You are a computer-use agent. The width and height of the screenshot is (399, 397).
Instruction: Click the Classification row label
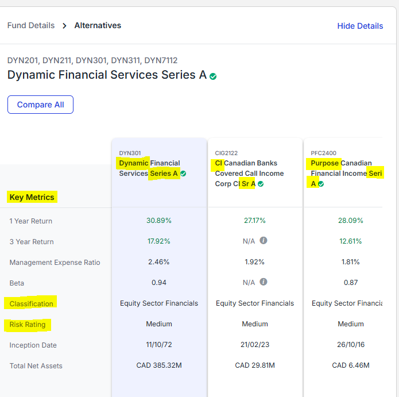32,304
